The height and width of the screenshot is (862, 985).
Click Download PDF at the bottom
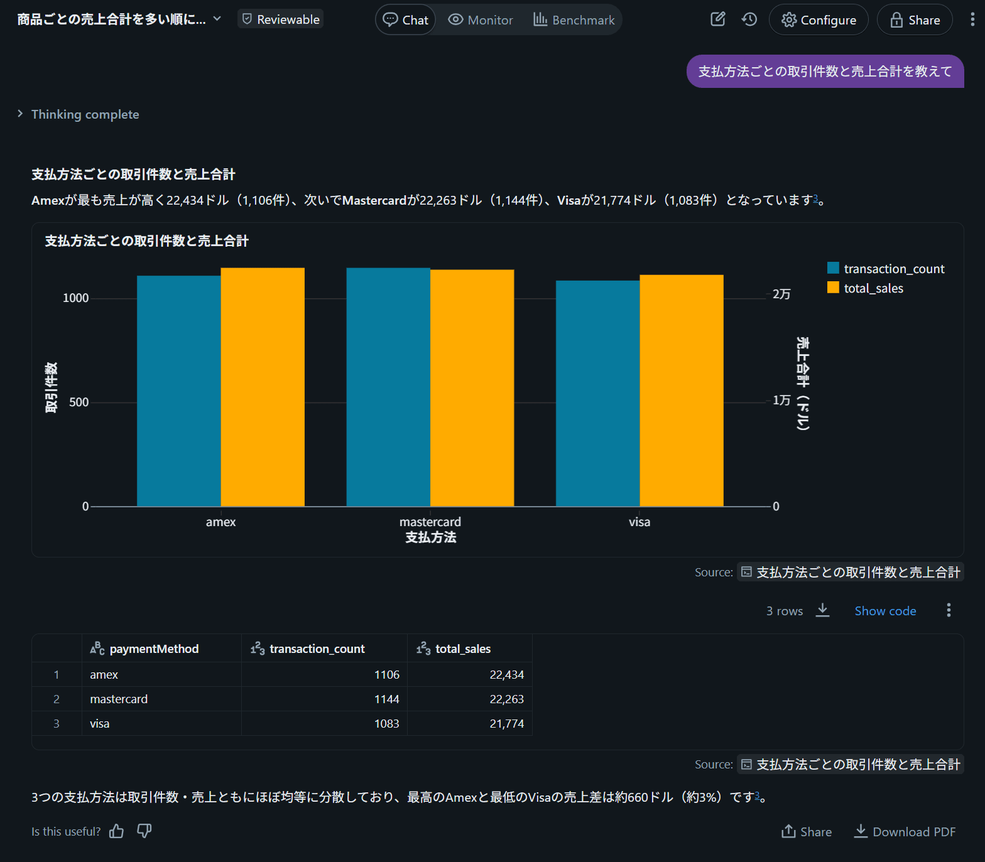point(905,832)
